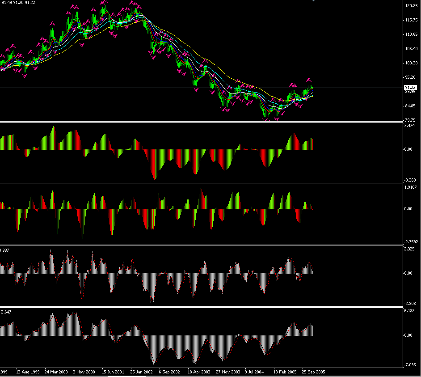Image resolution: width=421 pixels, height=377 pixels.
Task: Select the OHLC readout 91.49 91.20 91.22
Action: point(18,3)
